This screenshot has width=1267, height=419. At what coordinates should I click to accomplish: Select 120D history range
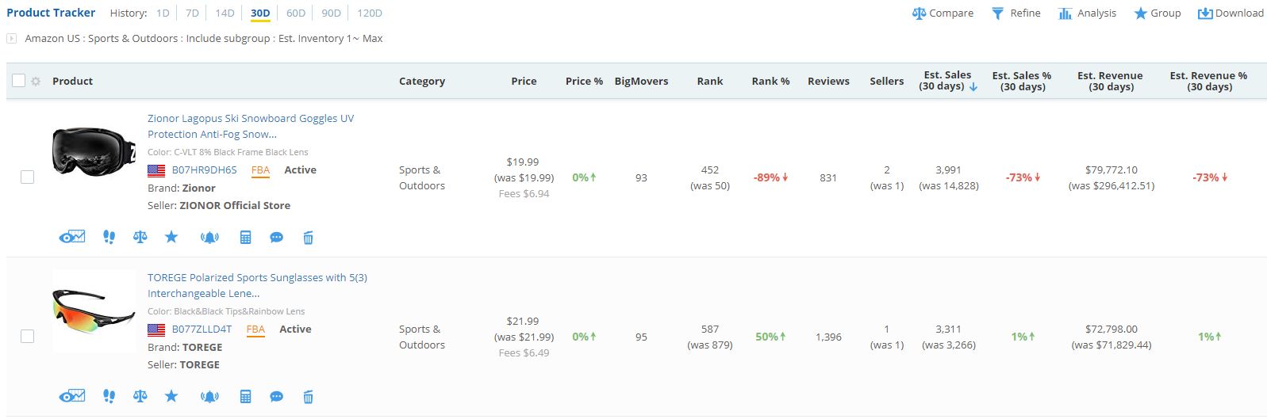click(370, 13)
